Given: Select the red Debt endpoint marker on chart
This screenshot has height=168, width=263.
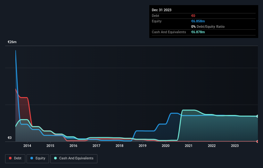Looking at the screenshot, I should [258, 141].
